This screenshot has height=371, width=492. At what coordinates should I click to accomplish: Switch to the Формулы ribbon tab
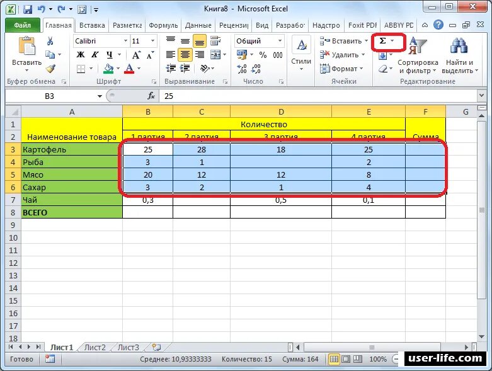[163, 25]
